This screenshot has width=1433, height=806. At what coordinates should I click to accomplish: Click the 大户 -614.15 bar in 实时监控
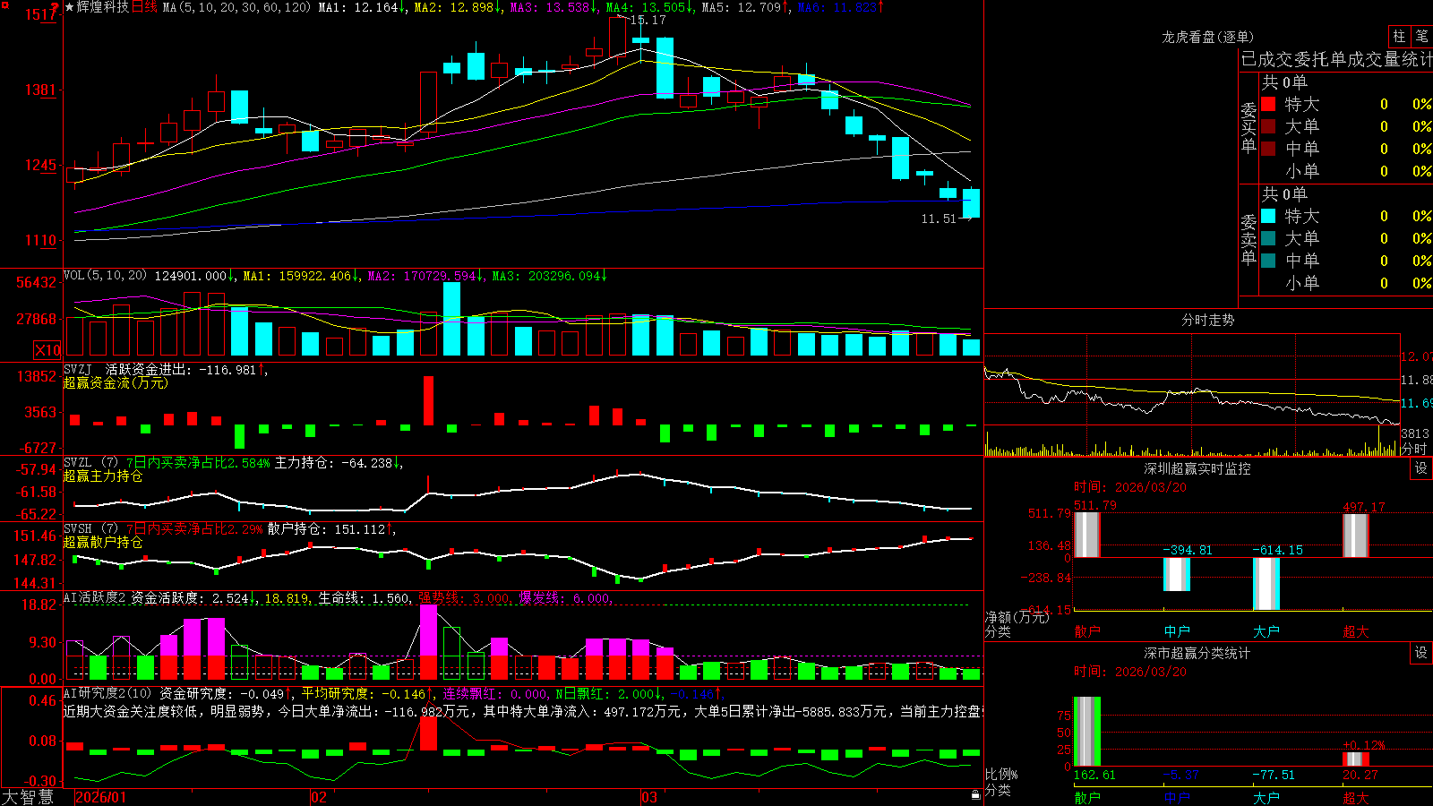[x=1266, y=583]
